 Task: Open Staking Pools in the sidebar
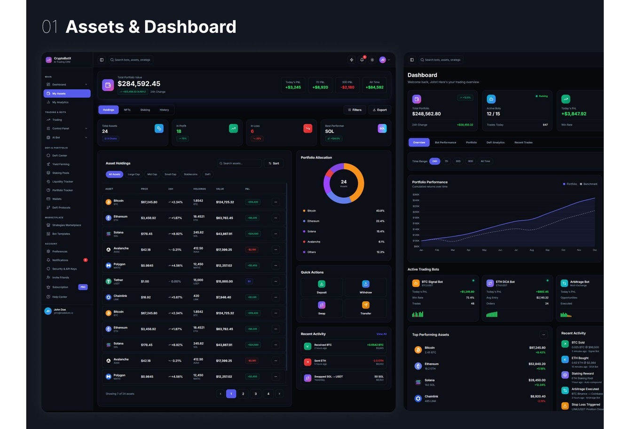click(67, 173)
